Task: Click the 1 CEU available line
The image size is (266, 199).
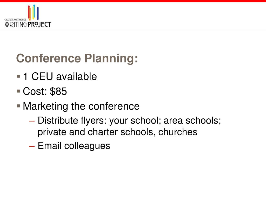Action: tap(60, 76)
